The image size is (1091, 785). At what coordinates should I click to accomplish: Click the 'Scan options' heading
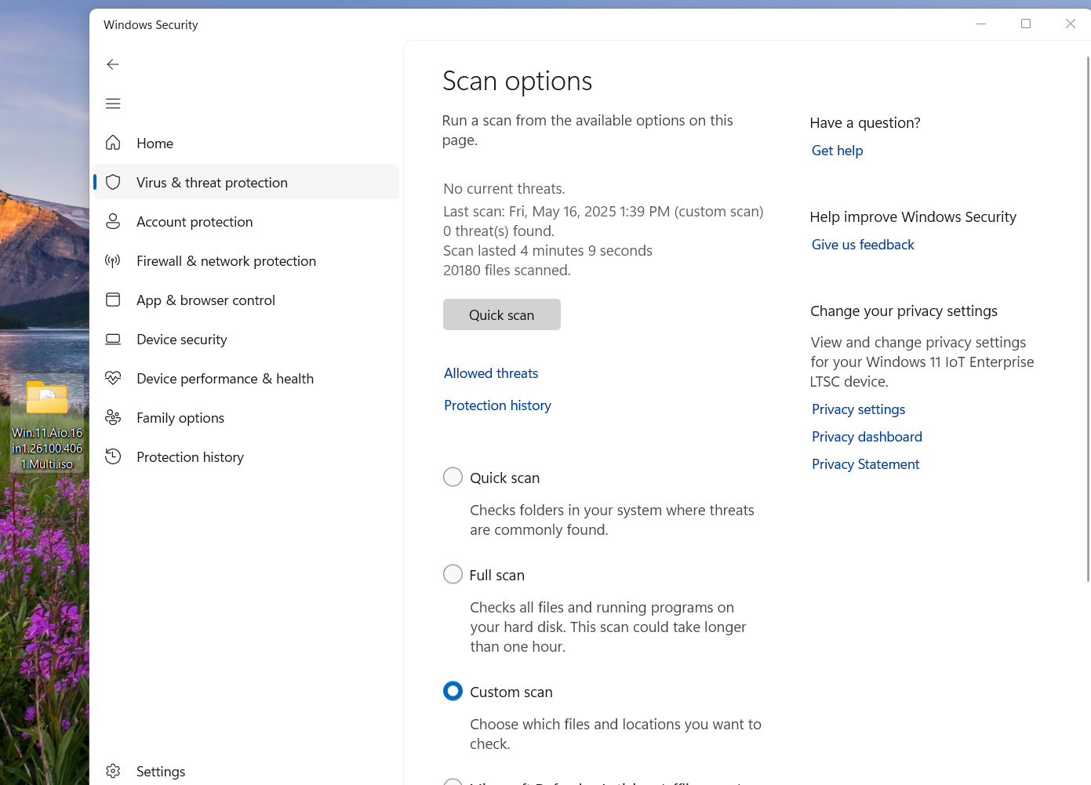517,82
